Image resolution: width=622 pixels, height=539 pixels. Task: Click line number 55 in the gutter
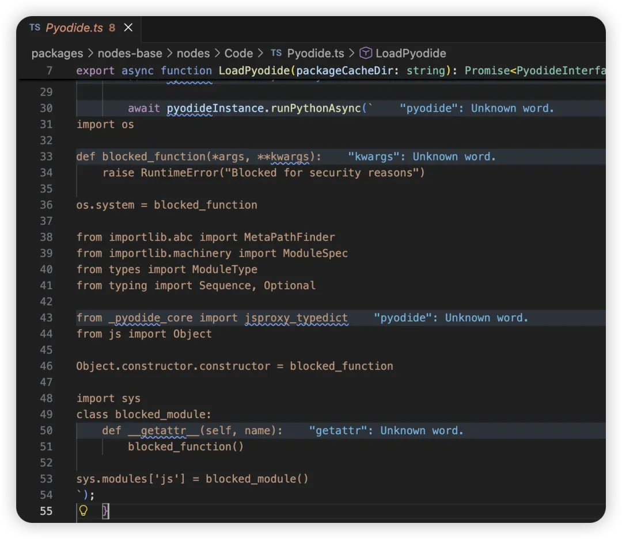[47, 511]
